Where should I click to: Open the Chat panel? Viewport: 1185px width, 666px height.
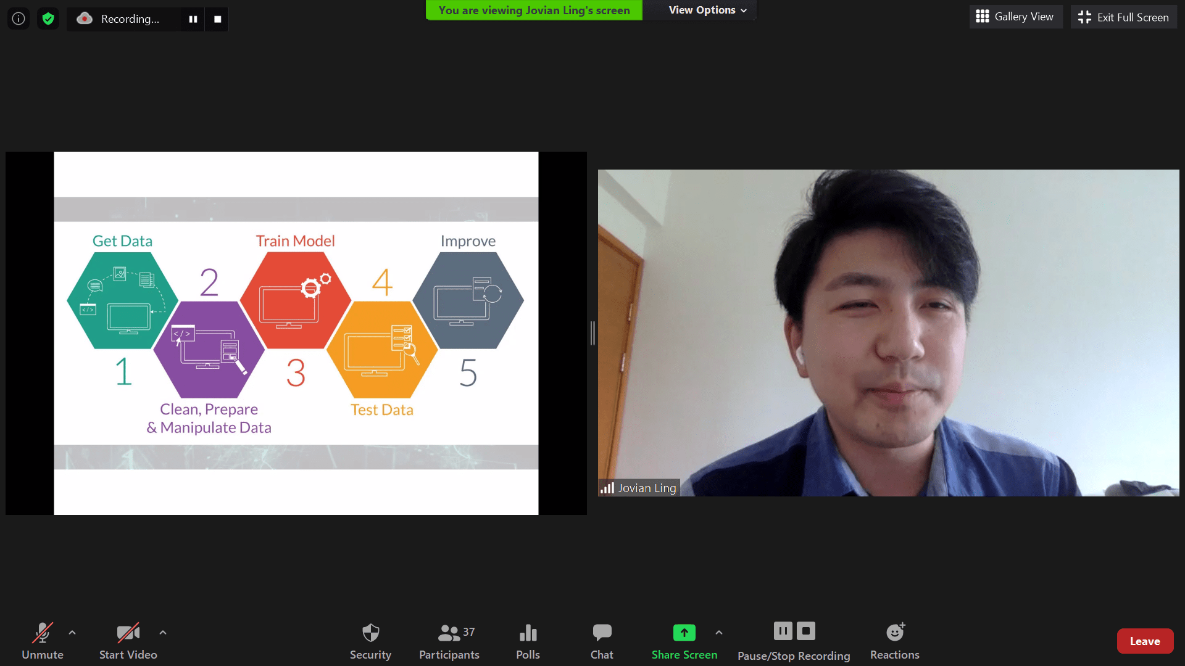tap(602, 641)
